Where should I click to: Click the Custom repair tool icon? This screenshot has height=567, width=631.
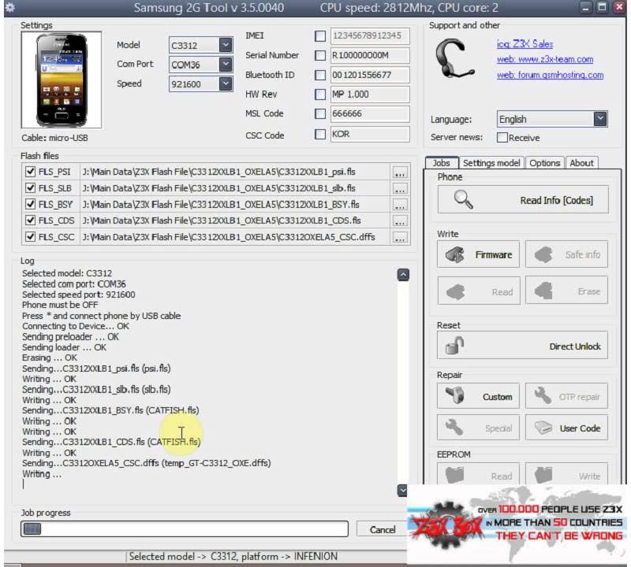(455, 395)
